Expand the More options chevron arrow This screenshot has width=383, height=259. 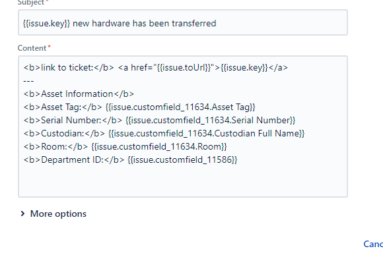tap(22, 214)
